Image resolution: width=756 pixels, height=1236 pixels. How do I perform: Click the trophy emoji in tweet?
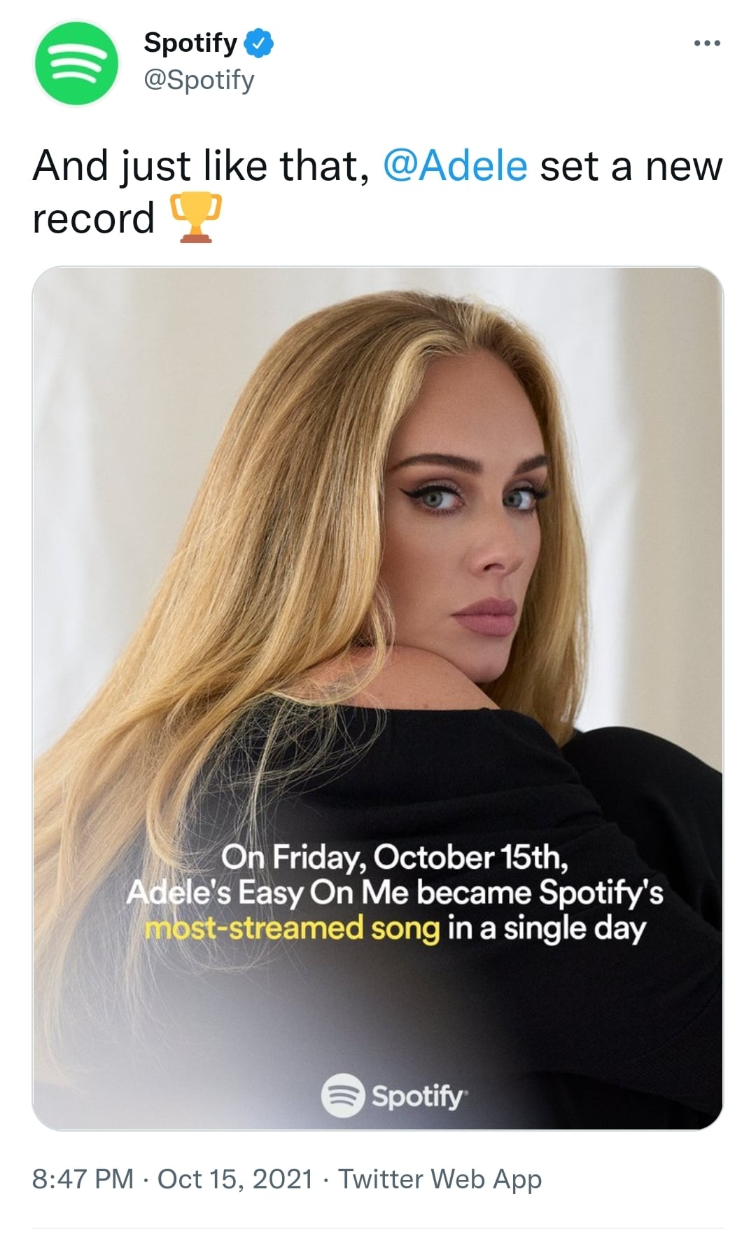[x=196, y=218]
